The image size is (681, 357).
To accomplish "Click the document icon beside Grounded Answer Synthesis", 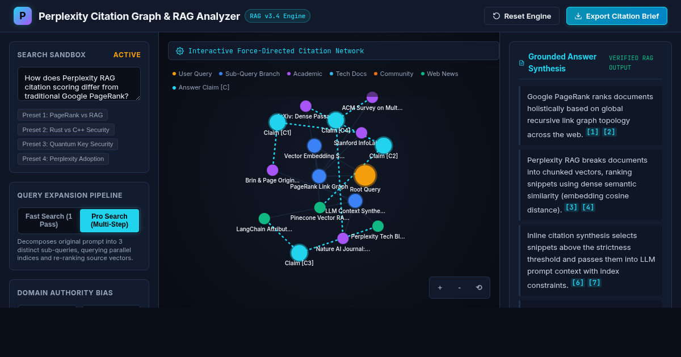I will pyautogui.click(x=522, y=63).
